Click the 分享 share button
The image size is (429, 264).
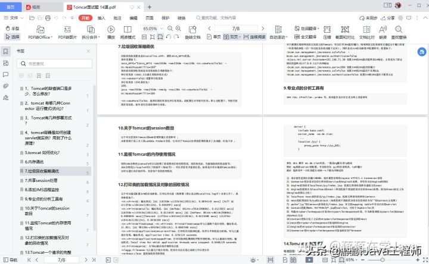(x=388, y=18)
